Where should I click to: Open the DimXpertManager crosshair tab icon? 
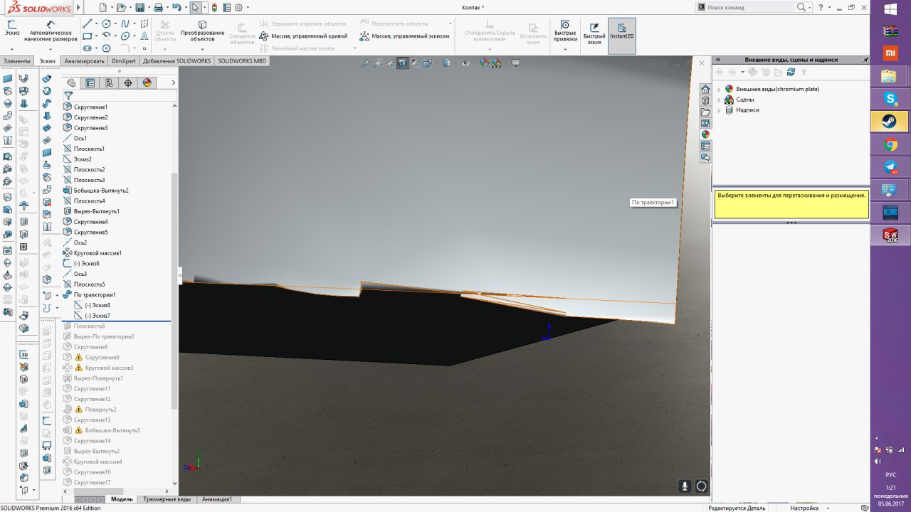(128, 82)
